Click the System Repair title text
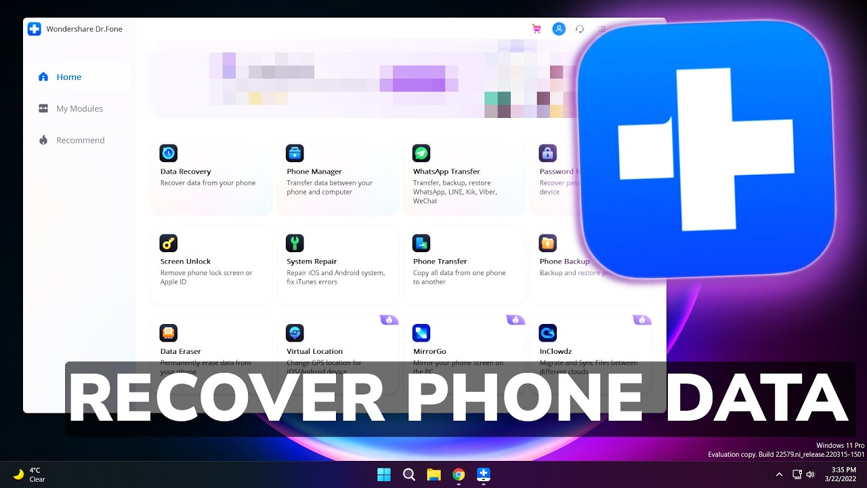This screenshot has width=867, height=488. click(x=312, y=262)
